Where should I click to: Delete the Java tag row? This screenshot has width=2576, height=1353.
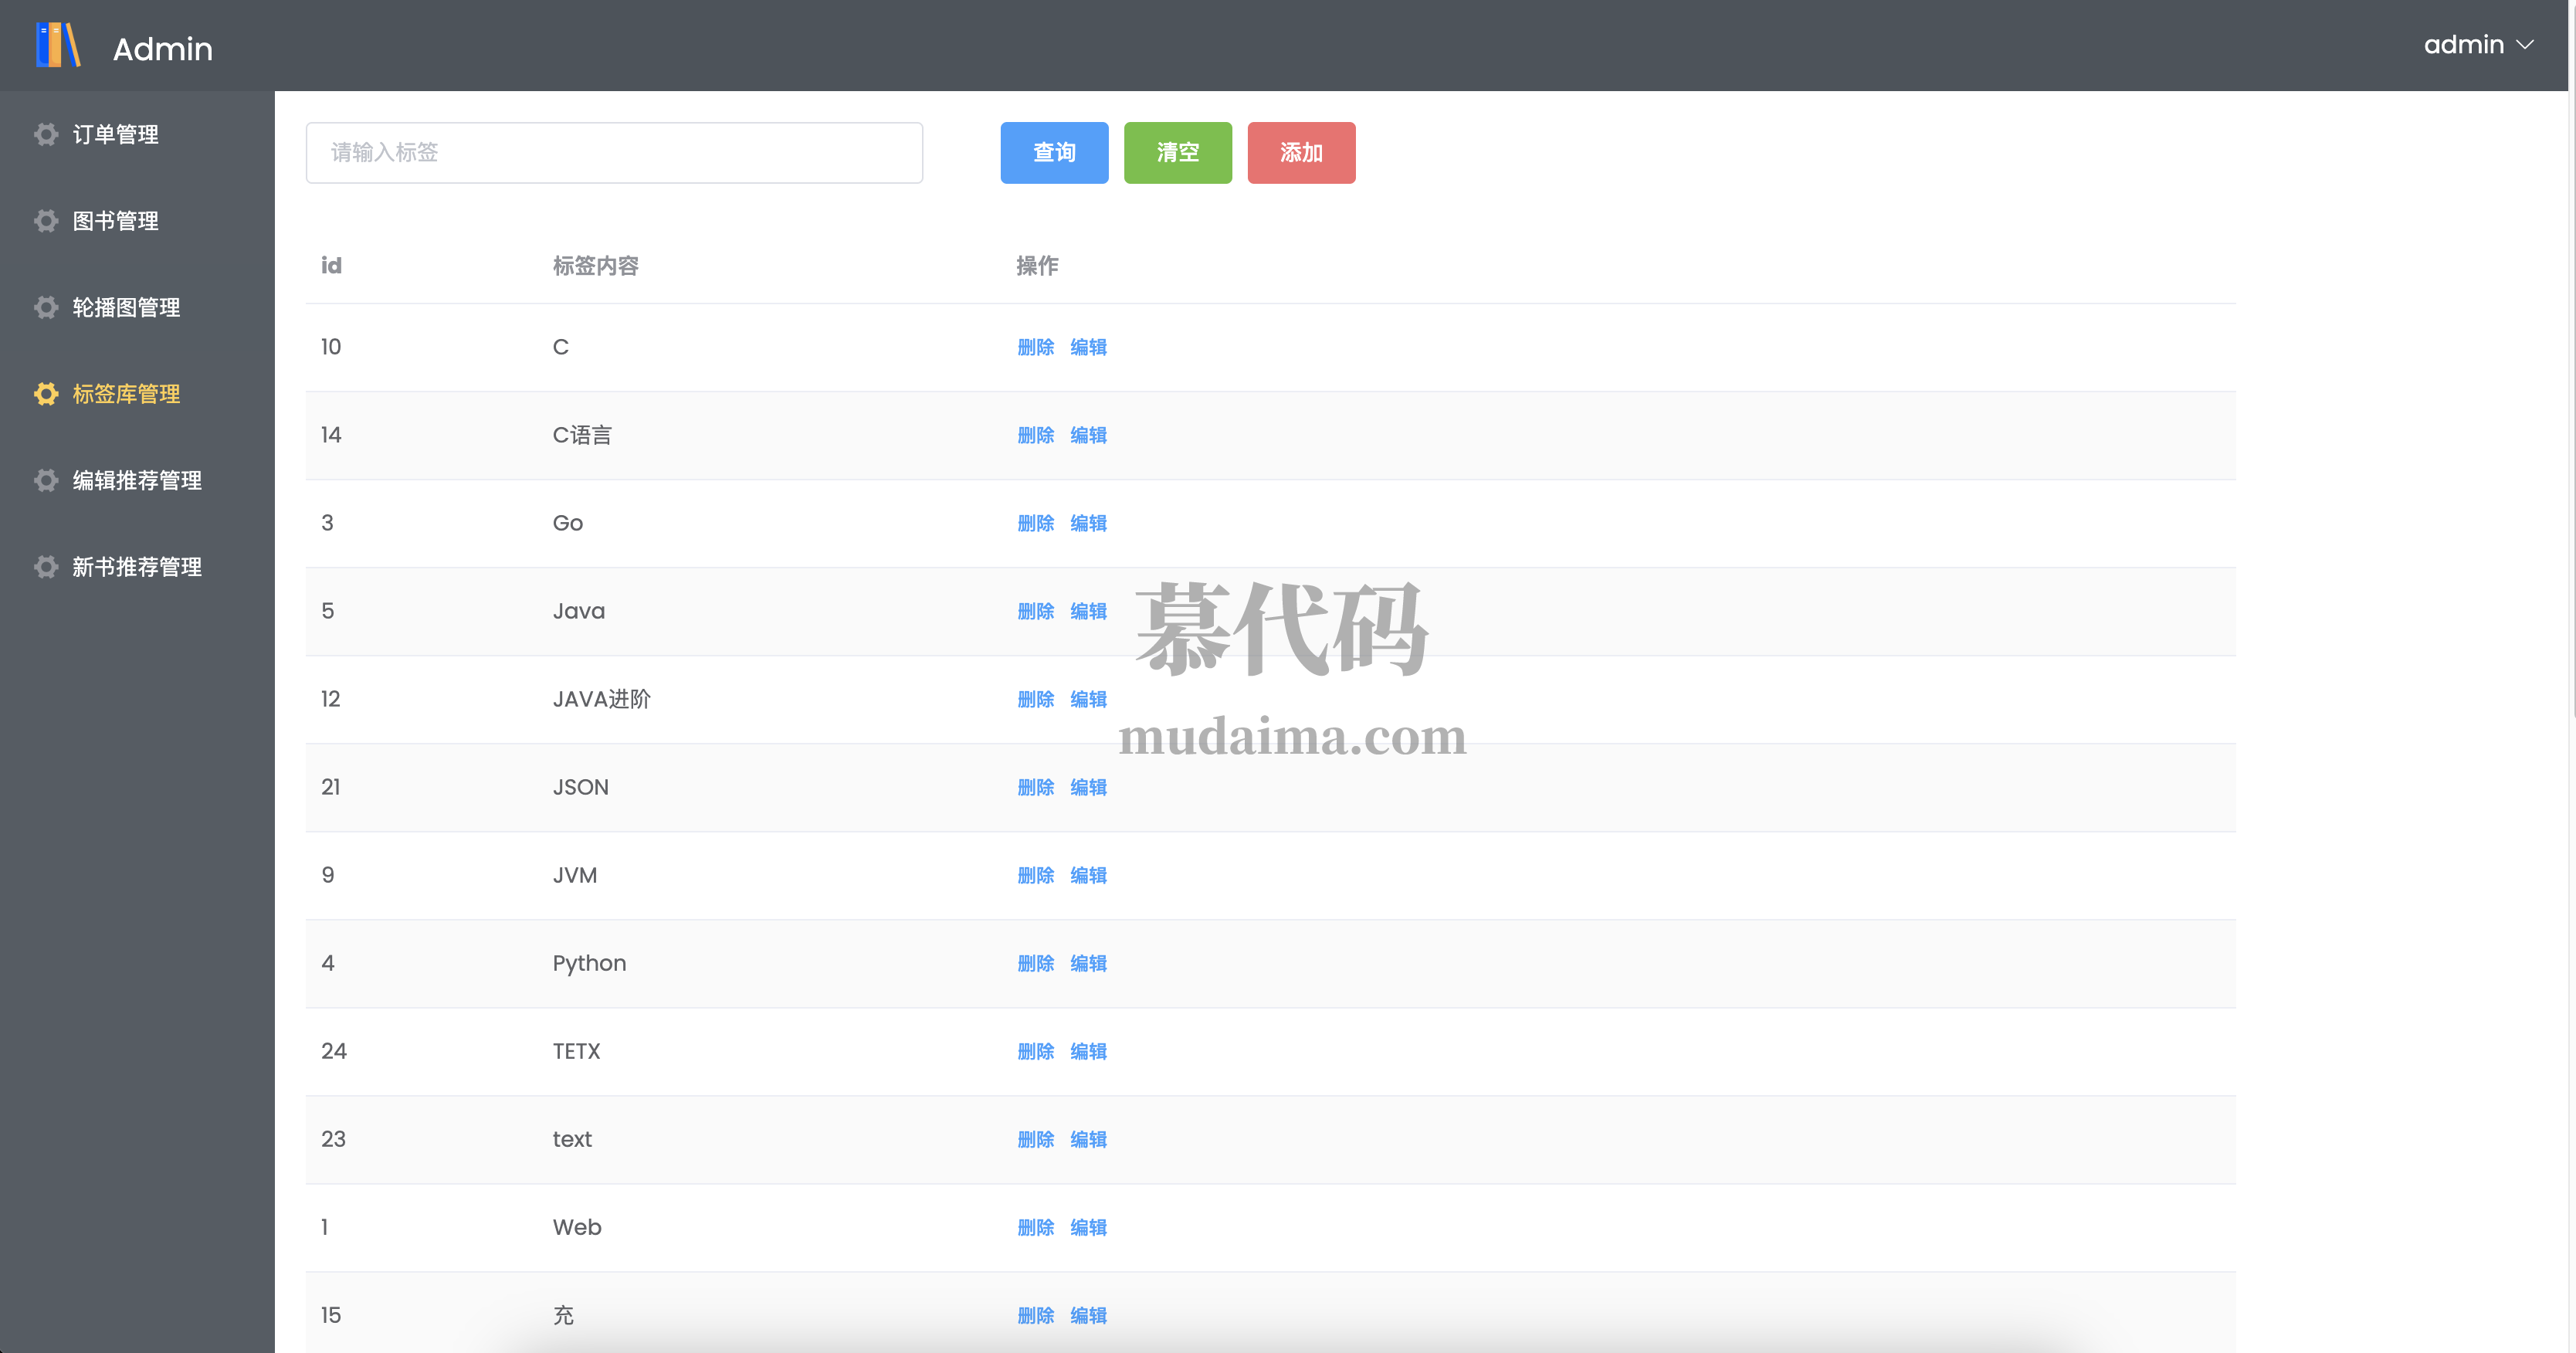coord(1035,611)
